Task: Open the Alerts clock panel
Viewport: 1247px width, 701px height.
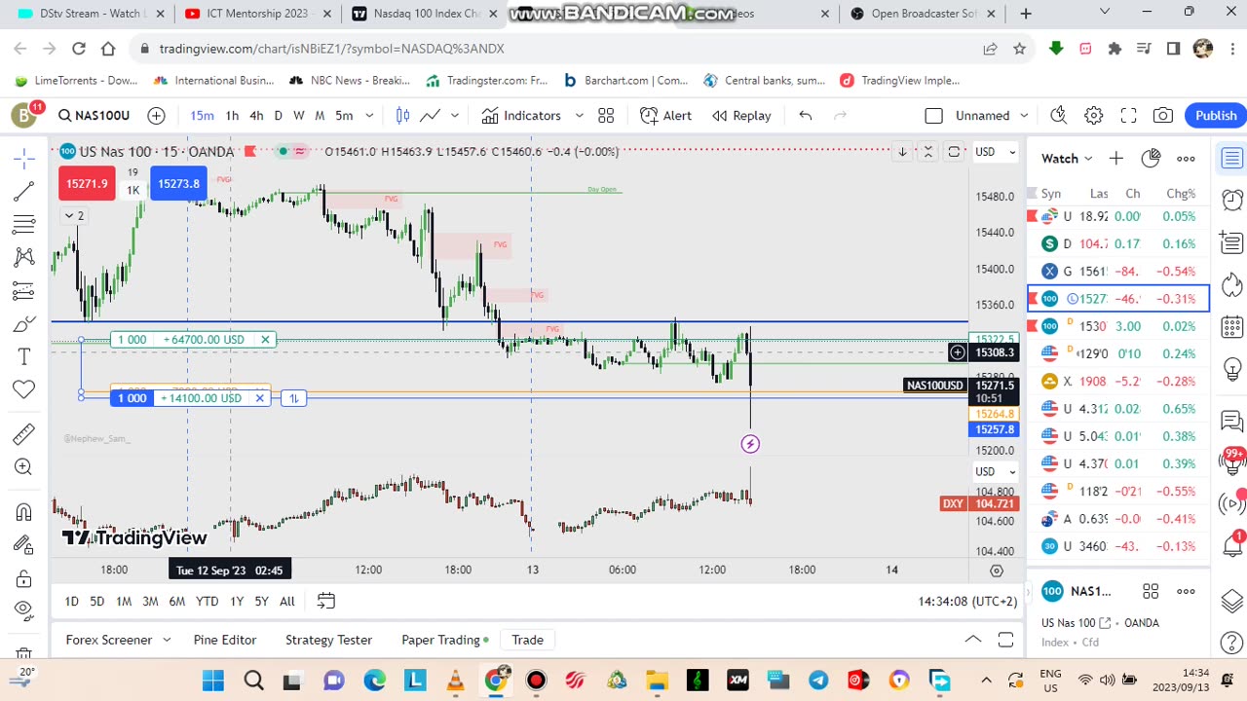Action: click(x=1232, y=200)
